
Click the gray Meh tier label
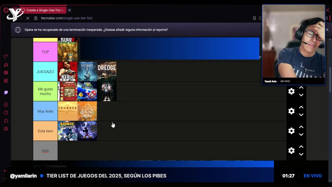pyautogui.click(x=45, y=151)
